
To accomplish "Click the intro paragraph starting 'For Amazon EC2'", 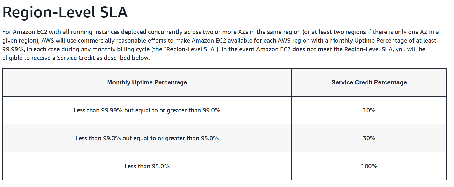I will 221,45.
